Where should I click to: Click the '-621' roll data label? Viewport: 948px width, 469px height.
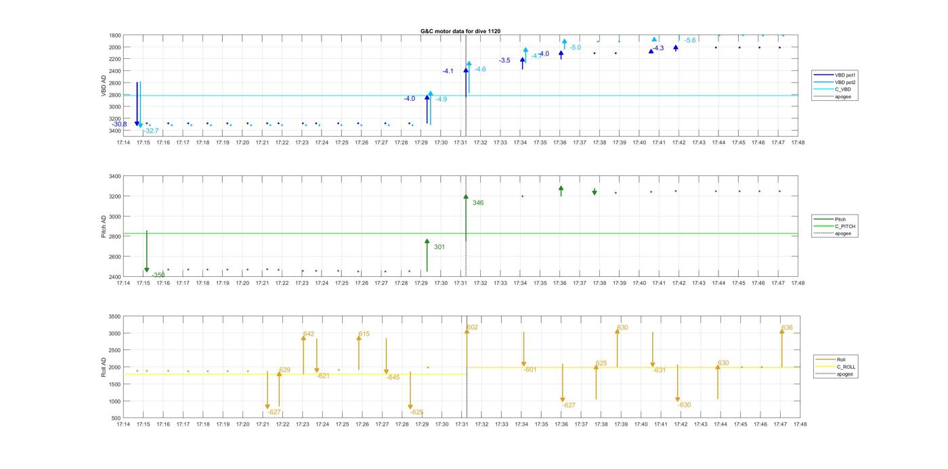pos(323,376)
